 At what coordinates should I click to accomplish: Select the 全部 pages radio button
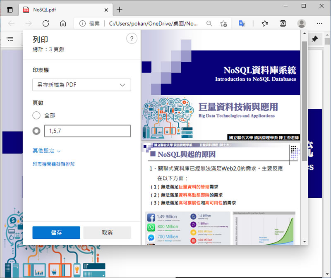[x=36, y=115]
